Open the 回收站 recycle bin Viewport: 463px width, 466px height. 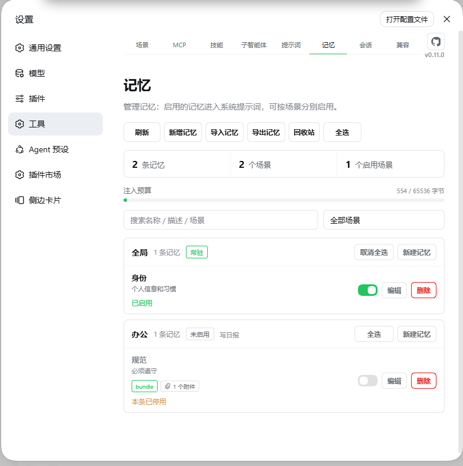click(304, 132)
